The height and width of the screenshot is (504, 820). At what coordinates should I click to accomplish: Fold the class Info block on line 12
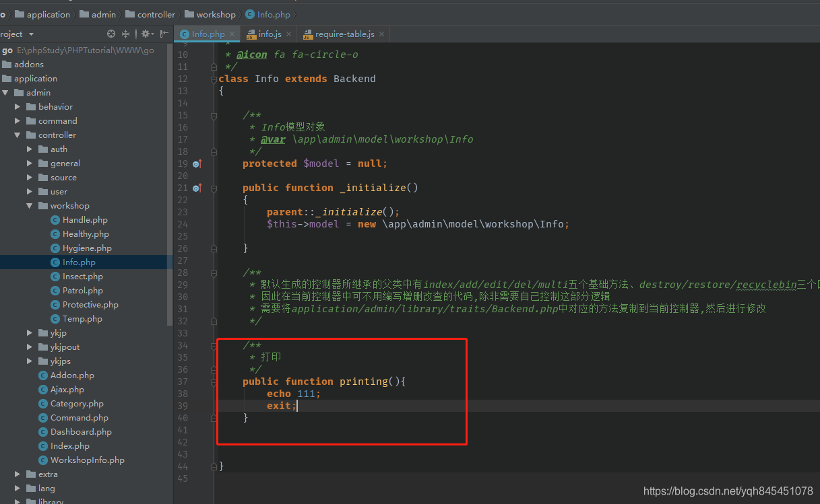[x=214, y=79]
